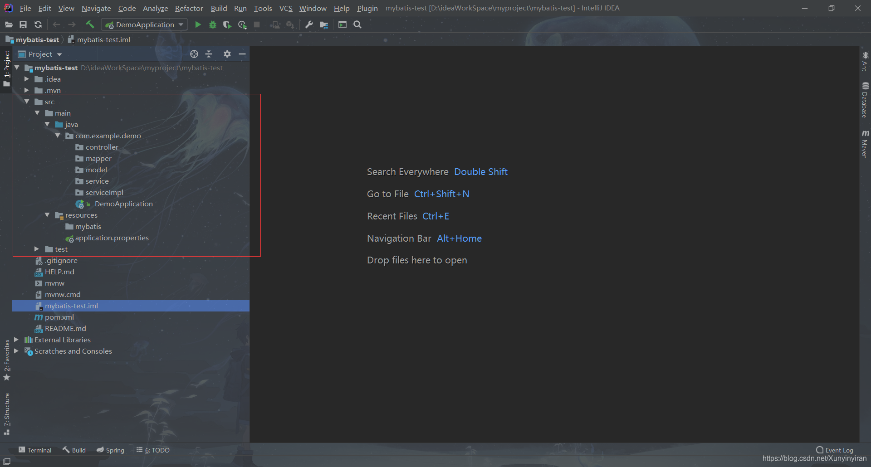This screenshot has height=467, width=871.
Task: Start debugging with the bug icon
Action: 212,25
